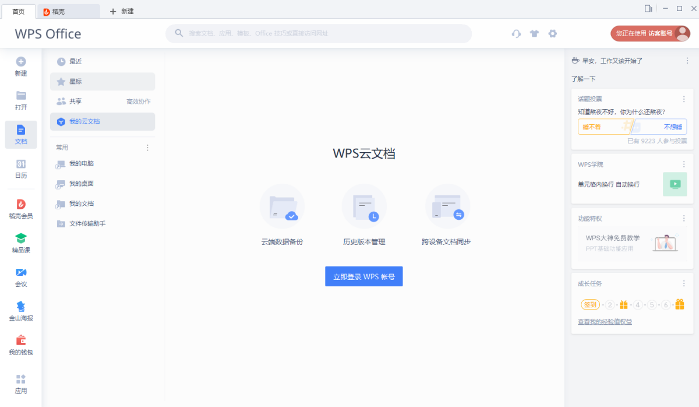Click the 立即登录 WPS 帐号 button
The height and width of the screenshot is (407, 699).
pyautogui.click(x=363, y=276)
